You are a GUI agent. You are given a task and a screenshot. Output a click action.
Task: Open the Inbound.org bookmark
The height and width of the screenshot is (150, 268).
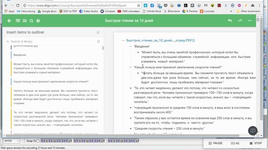26,11
